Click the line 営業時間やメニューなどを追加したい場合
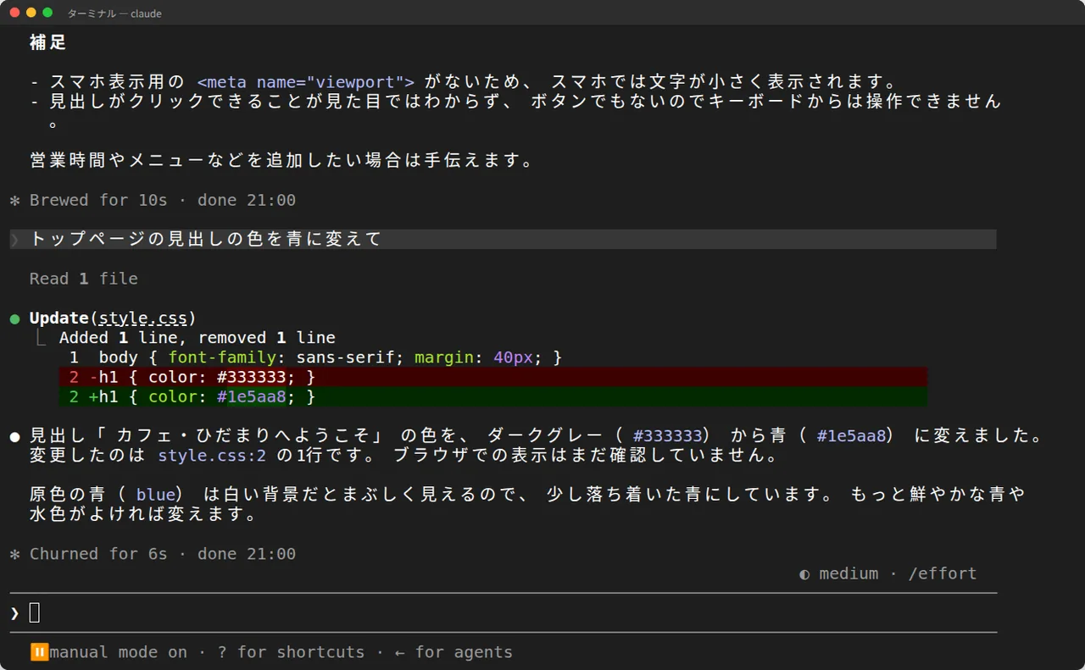Screen dimensions: 1085x670 coord(281,160)
